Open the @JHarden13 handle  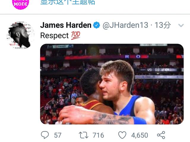point(125,25)
